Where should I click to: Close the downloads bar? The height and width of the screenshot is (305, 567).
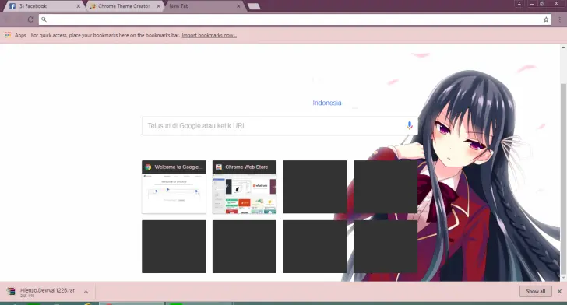(559, 291)
